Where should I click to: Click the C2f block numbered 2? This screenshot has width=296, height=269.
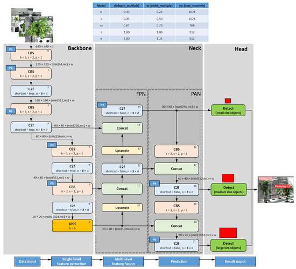click(31, 91)
